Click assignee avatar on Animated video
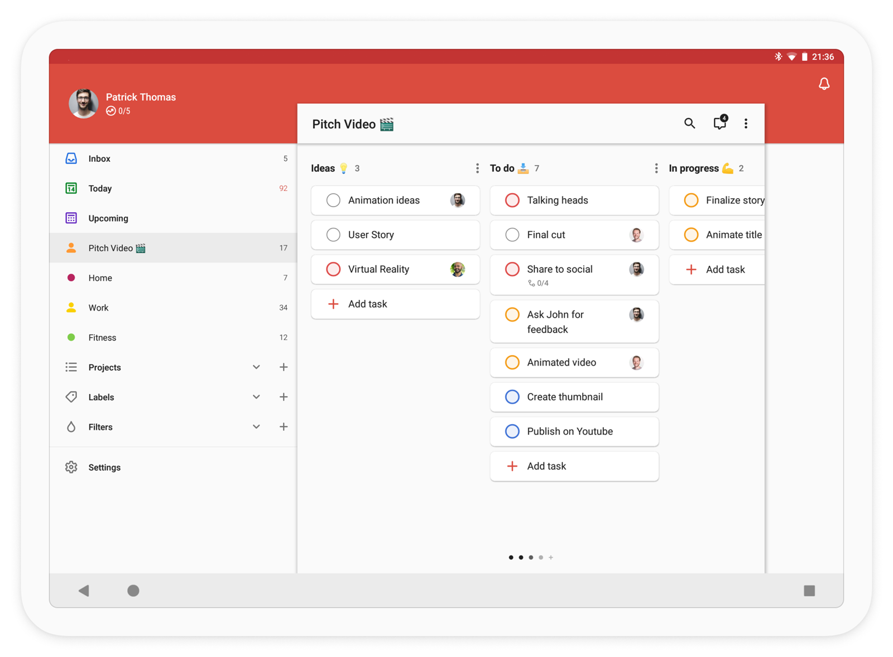 coord(636,362)
